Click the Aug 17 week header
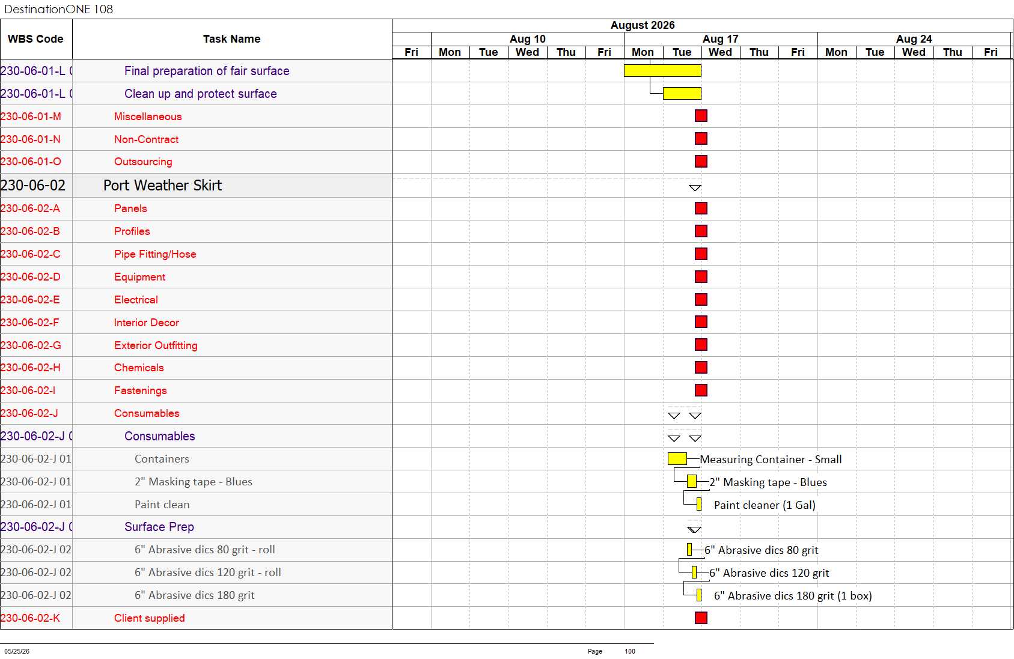The height and width of the screenshot is (659, 1014). pyautogui.click(x=721, y=39)
